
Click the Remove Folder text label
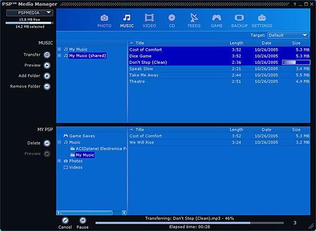pyautogui.click(x=25, y=86)
